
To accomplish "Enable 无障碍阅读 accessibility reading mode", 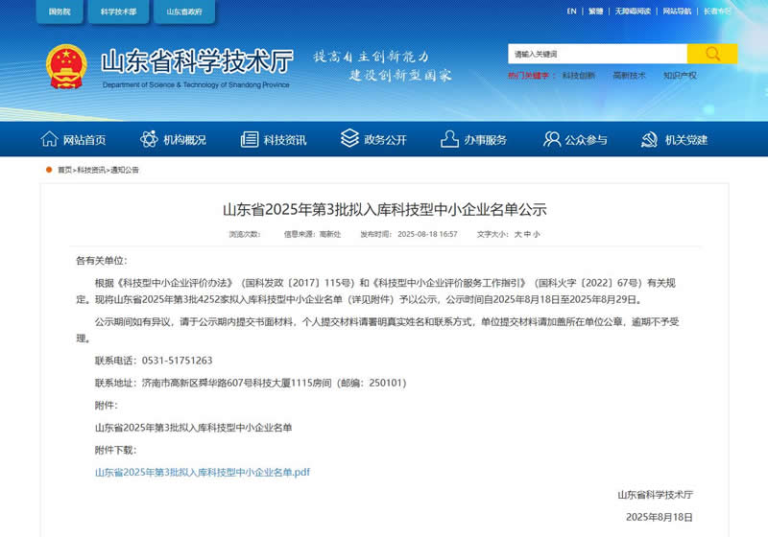I will 634,12.
